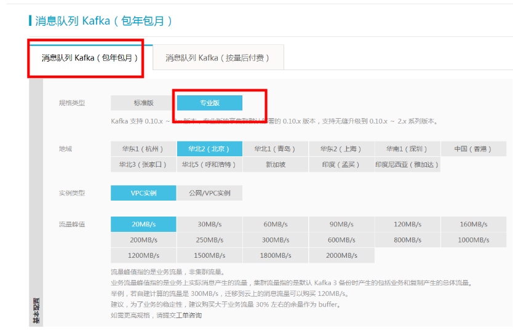The width and height of the screenshot is (513, 331).
Task: Choose region 华北1（青岛）
Action: tap(276, 149)
